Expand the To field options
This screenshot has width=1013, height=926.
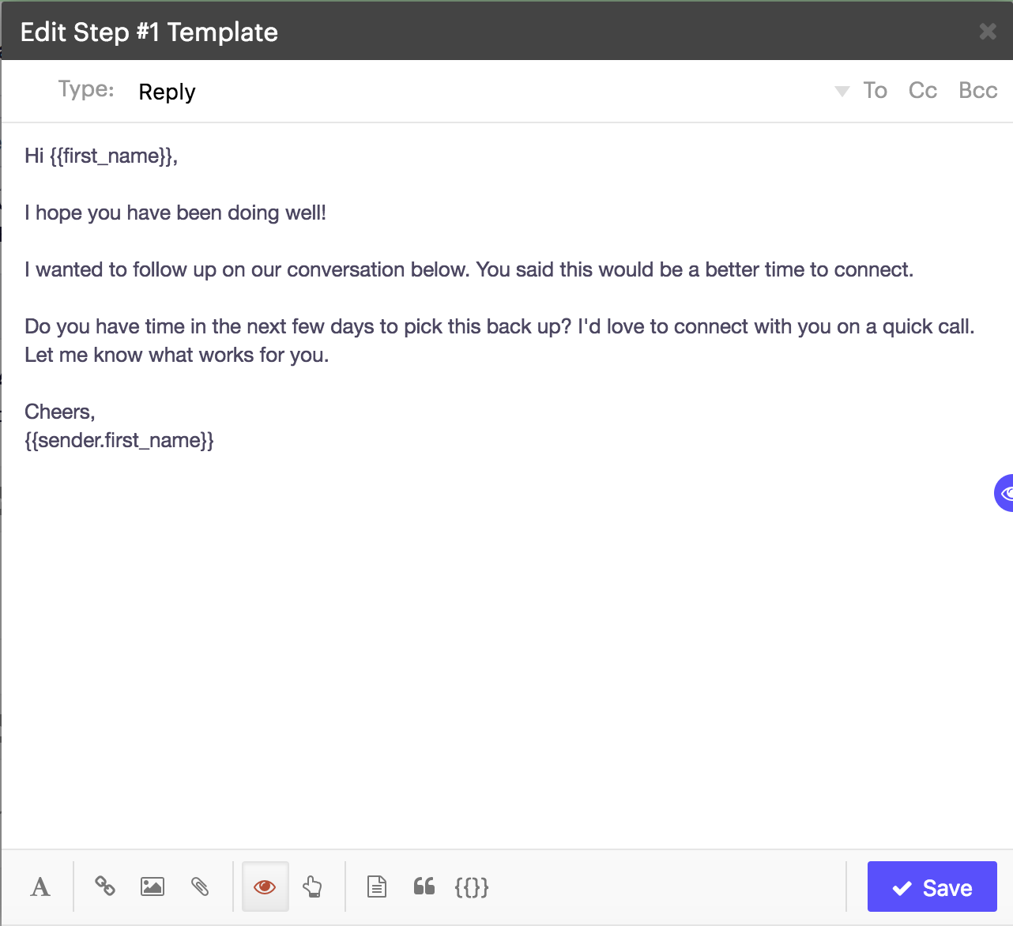coord(874,90)
